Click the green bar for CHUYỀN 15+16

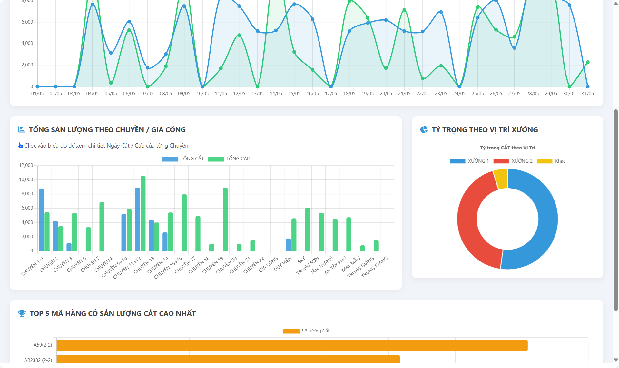click(x=184, y=223)
